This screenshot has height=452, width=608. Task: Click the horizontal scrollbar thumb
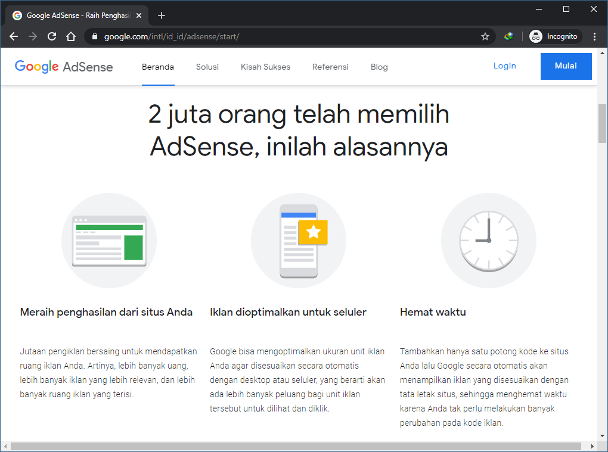tap(296, 446)
